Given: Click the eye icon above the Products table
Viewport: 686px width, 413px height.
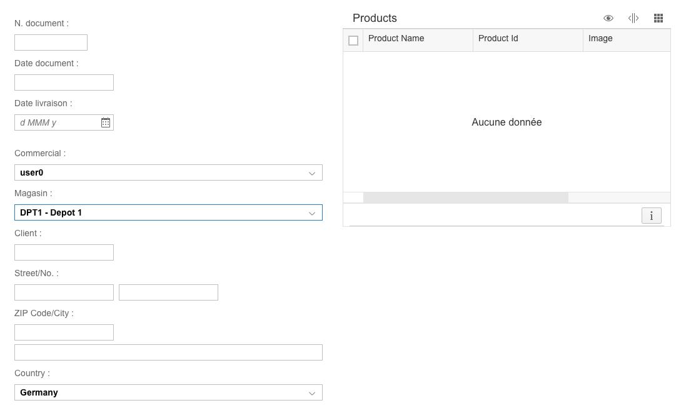Looking at the screenshot, I should pos(608,18).
